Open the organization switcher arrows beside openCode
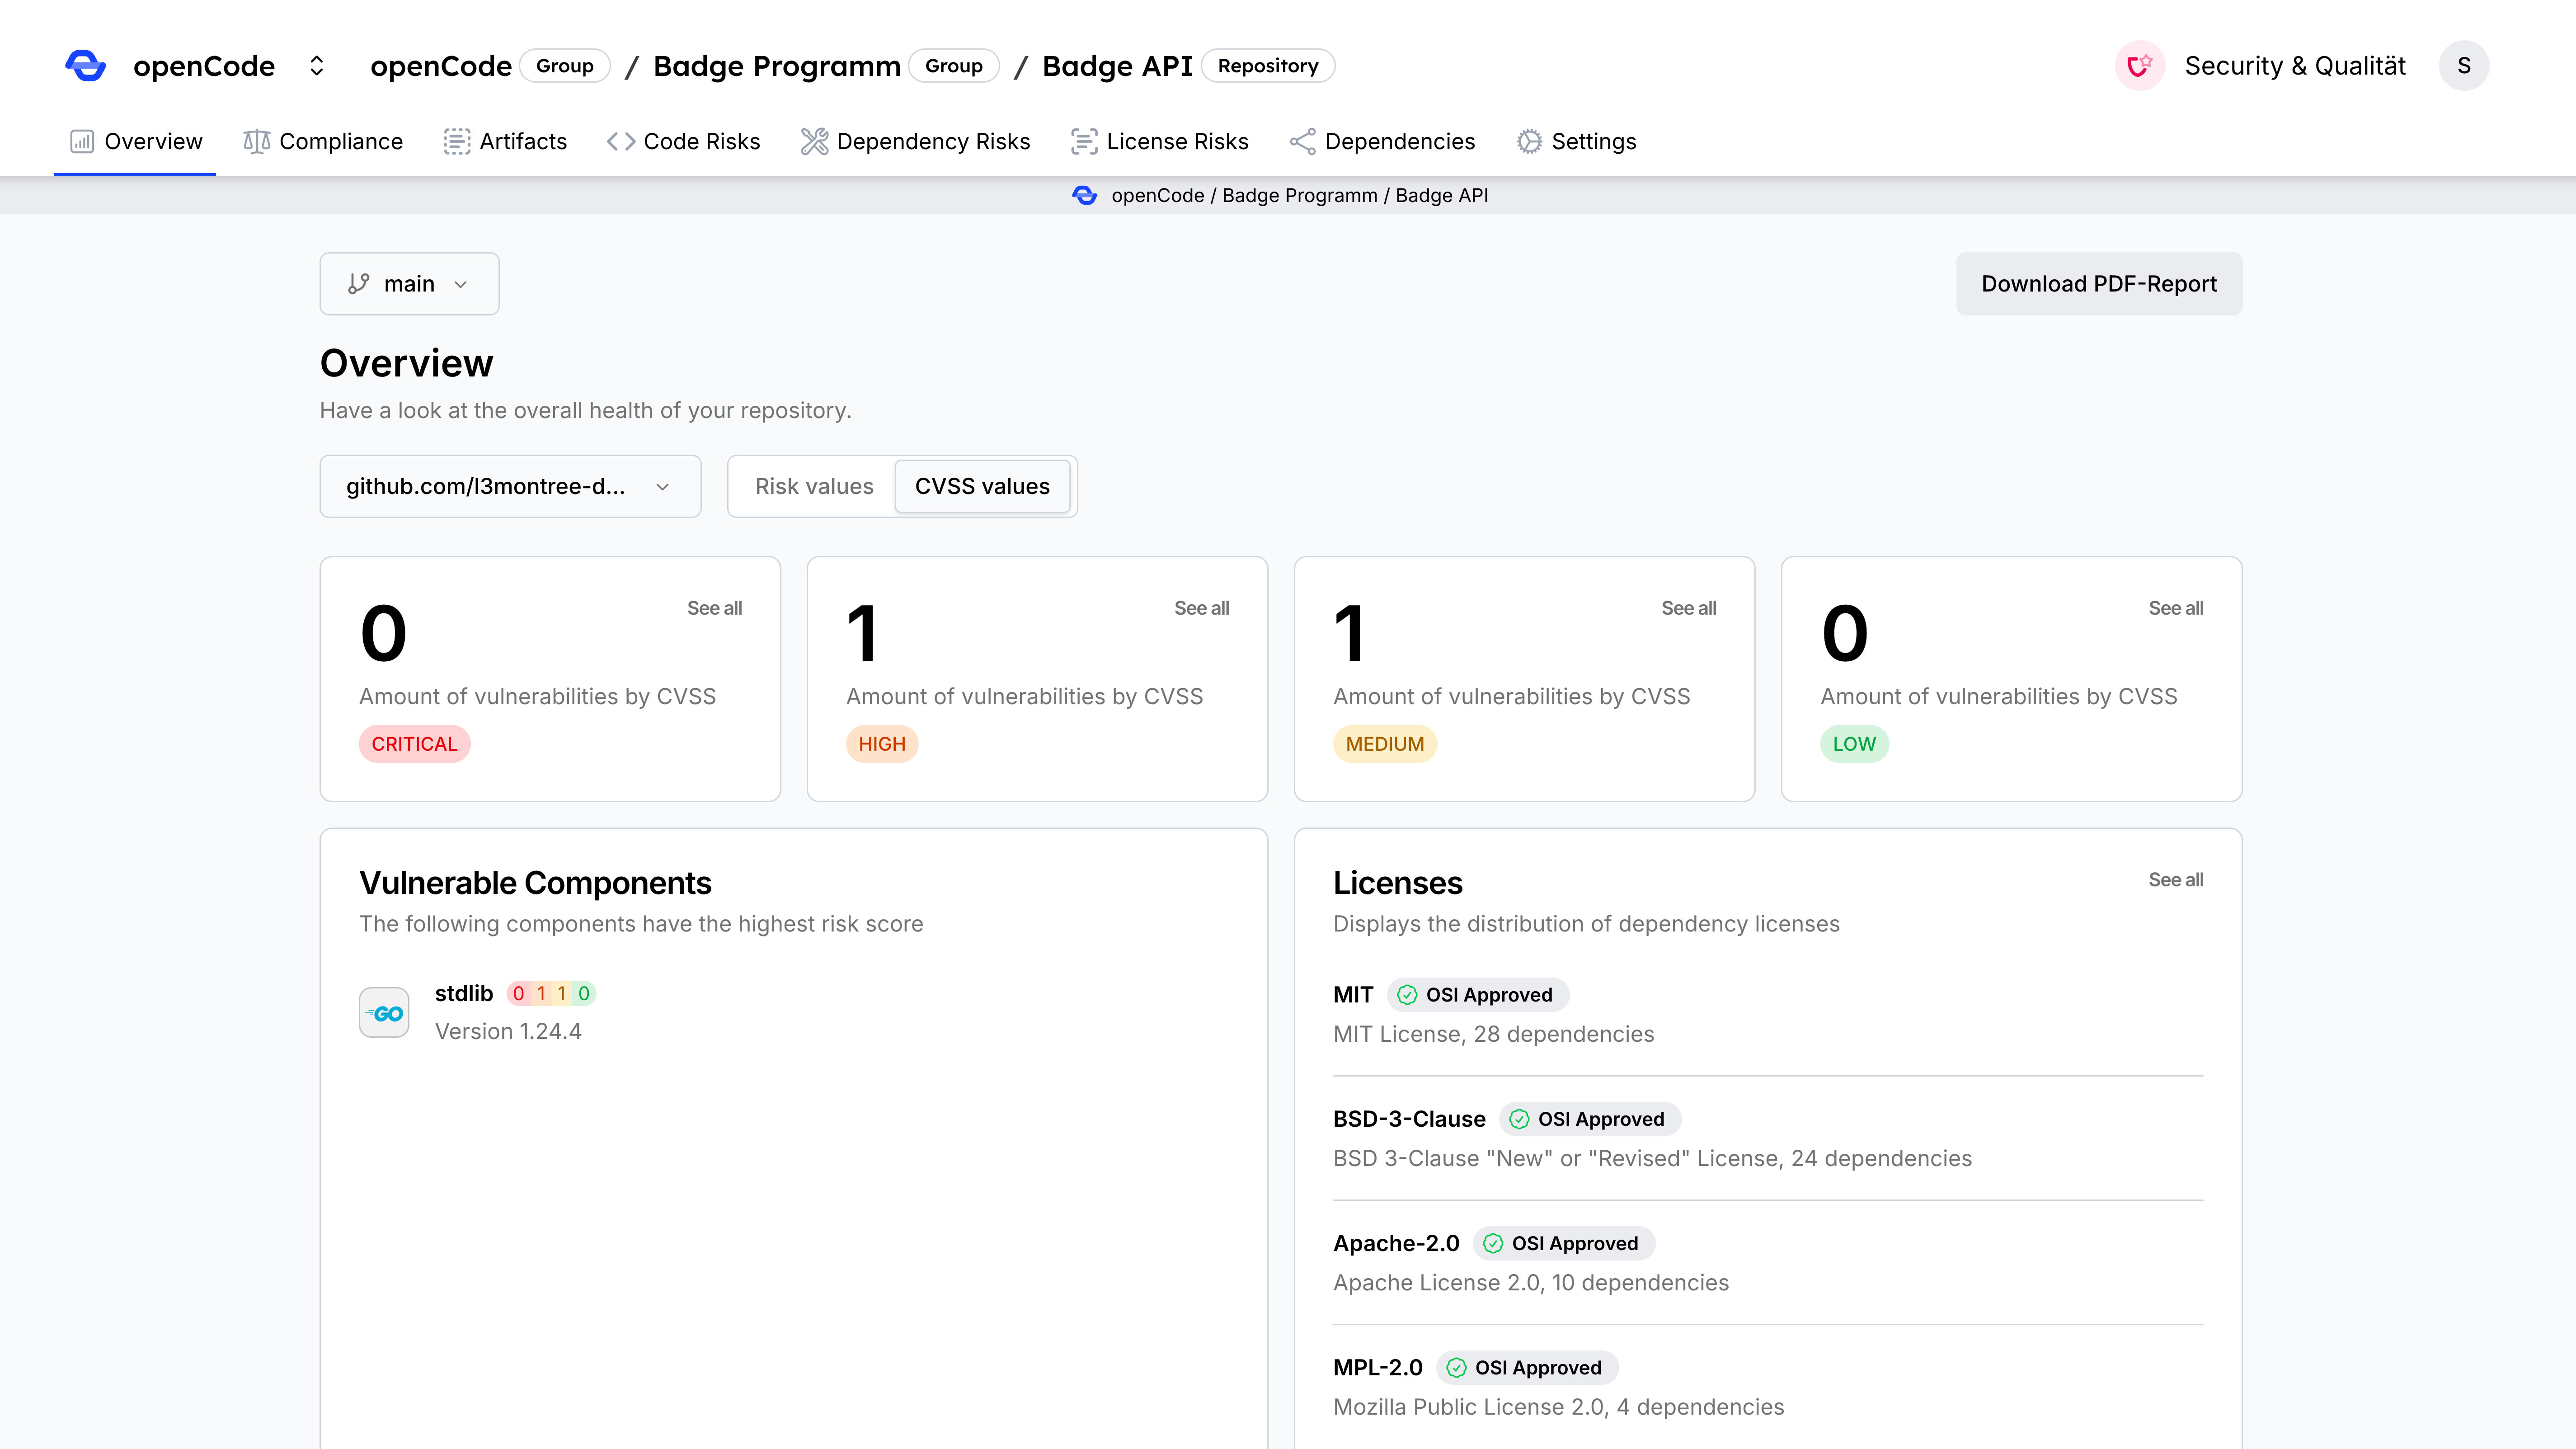 [317, 66]
